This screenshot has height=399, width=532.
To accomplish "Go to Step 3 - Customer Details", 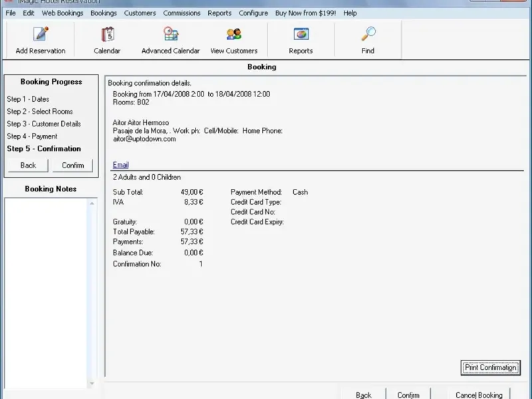I will (x=44, y=124).
